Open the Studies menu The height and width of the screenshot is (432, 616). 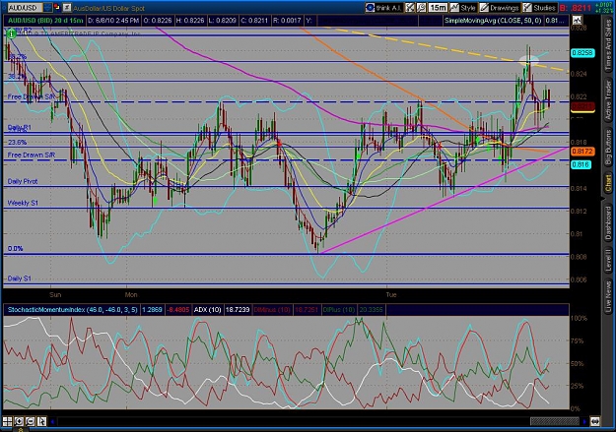click(x=539, y=8)
